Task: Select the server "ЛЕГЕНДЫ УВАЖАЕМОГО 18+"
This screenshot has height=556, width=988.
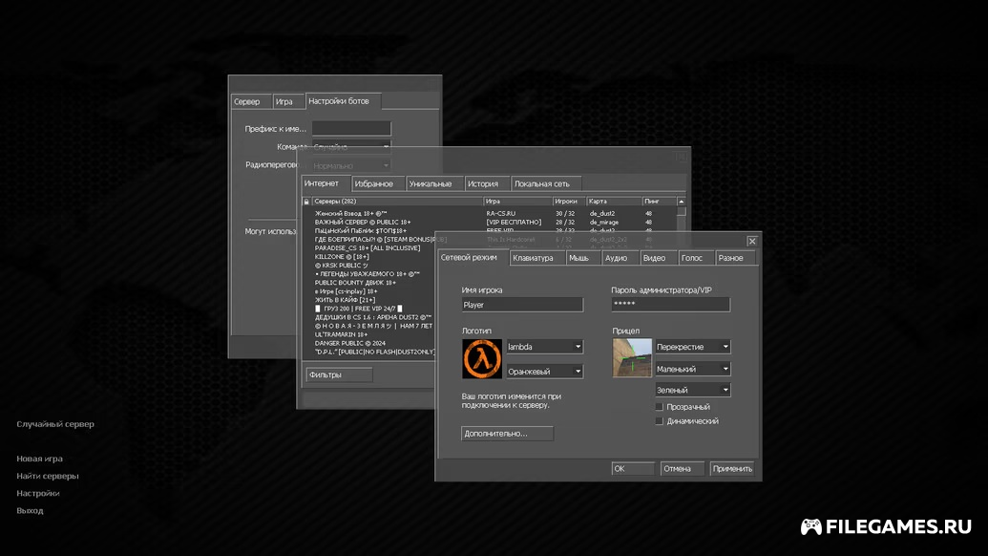Action: 369,274
